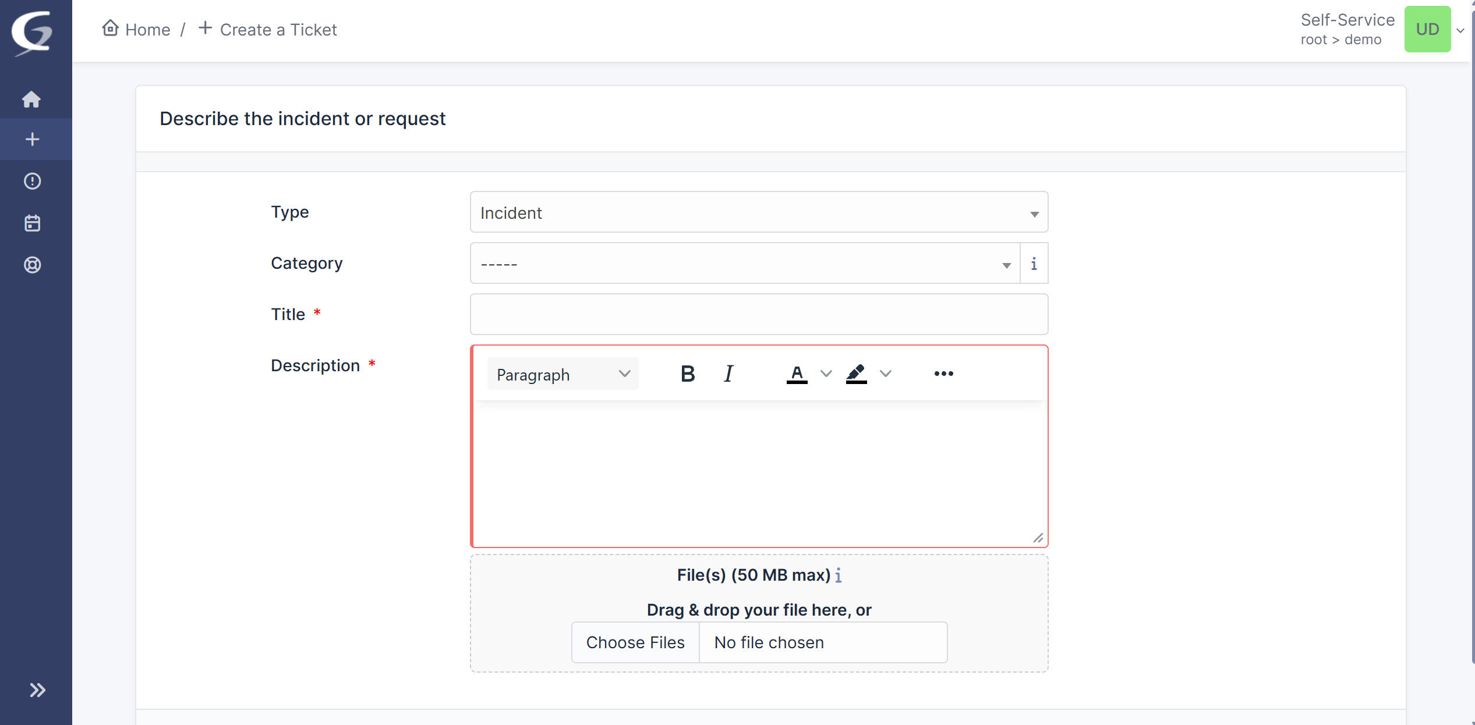Expand the sidebar with double chevron

[37, 690]
